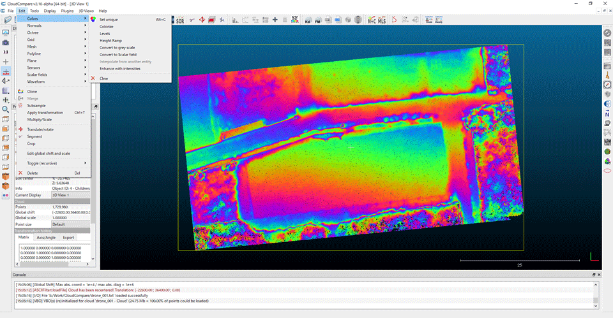Select Subsample from Edit menu
This screenshot has width=613, height=318.
53,106
